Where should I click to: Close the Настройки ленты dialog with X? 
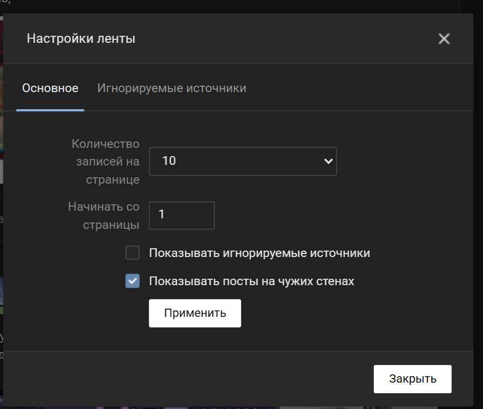444,39
